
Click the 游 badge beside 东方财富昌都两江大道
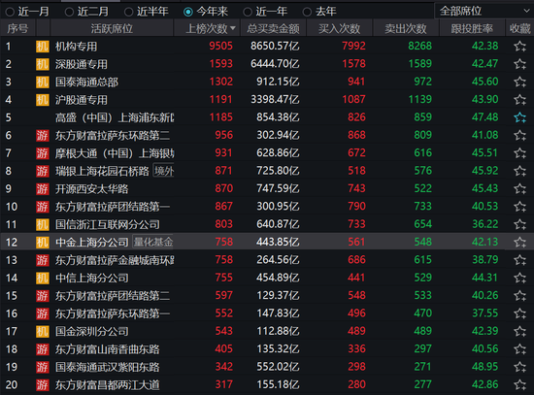(x=42, y=384)
